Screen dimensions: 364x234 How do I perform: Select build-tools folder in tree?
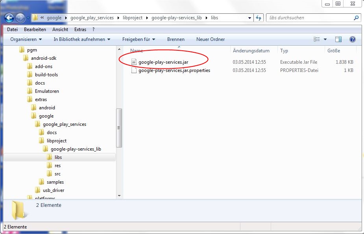tap(46, 75)
